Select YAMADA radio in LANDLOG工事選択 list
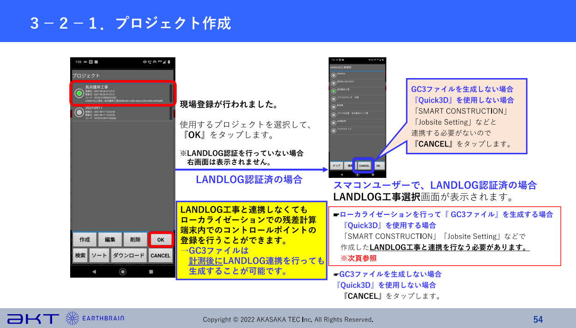 coord(333,75)
